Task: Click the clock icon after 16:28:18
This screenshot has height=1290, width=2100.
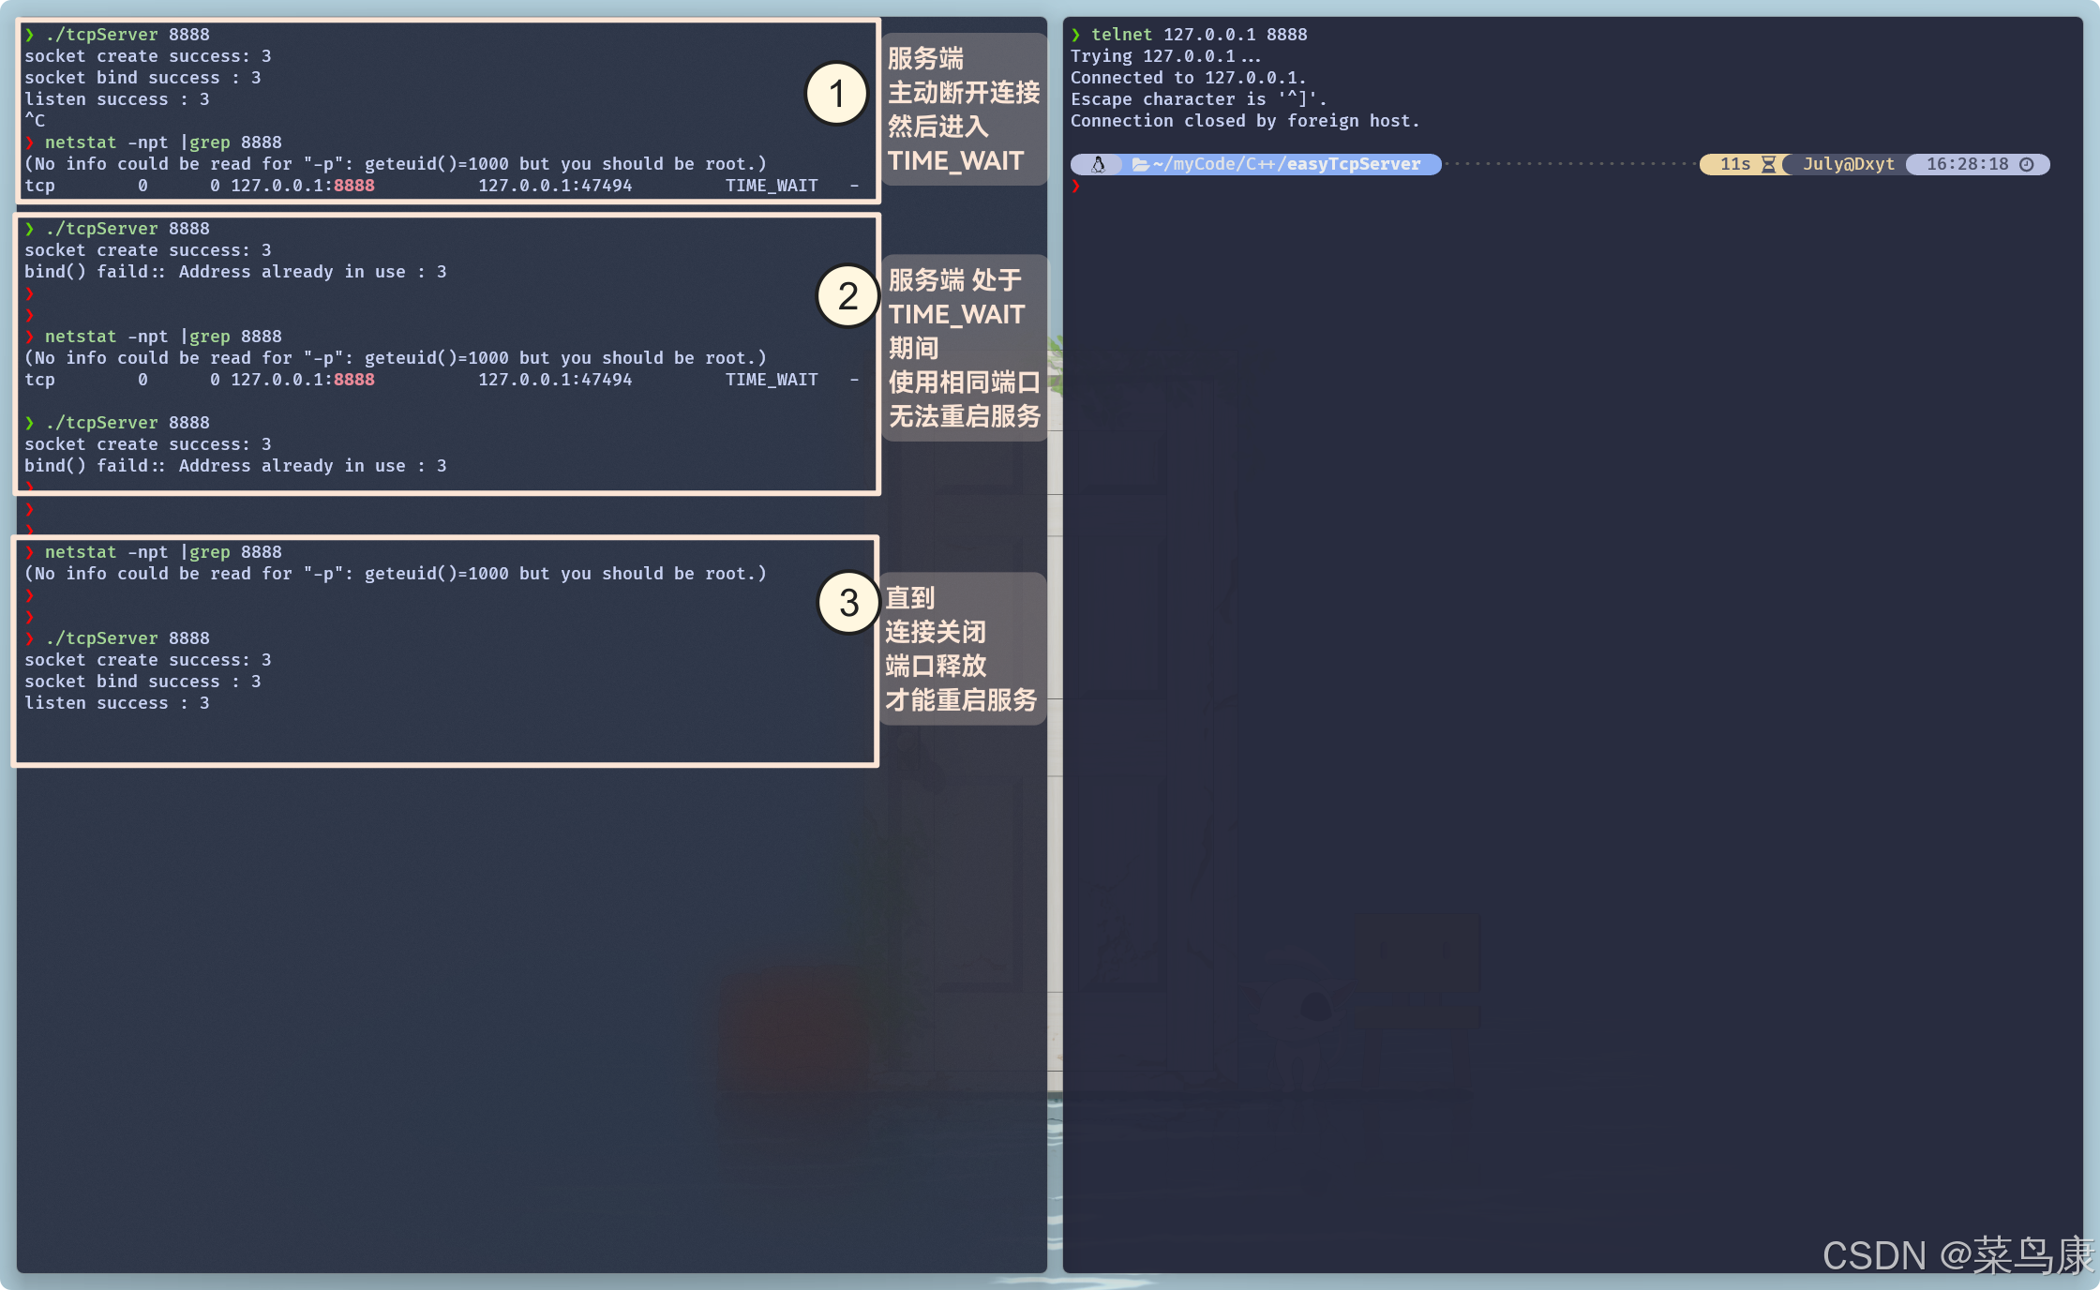Action: pos(2027,165)
